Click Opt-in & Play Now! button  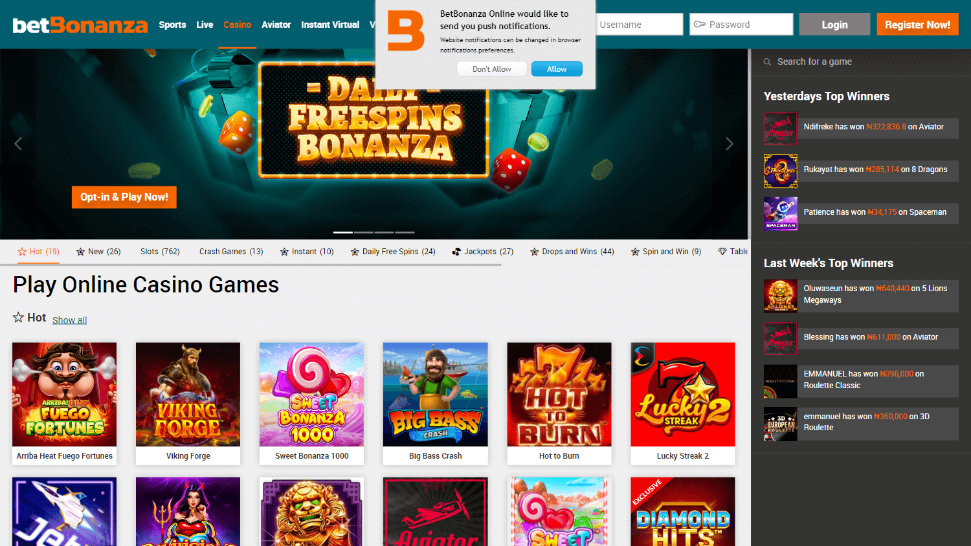124,197
